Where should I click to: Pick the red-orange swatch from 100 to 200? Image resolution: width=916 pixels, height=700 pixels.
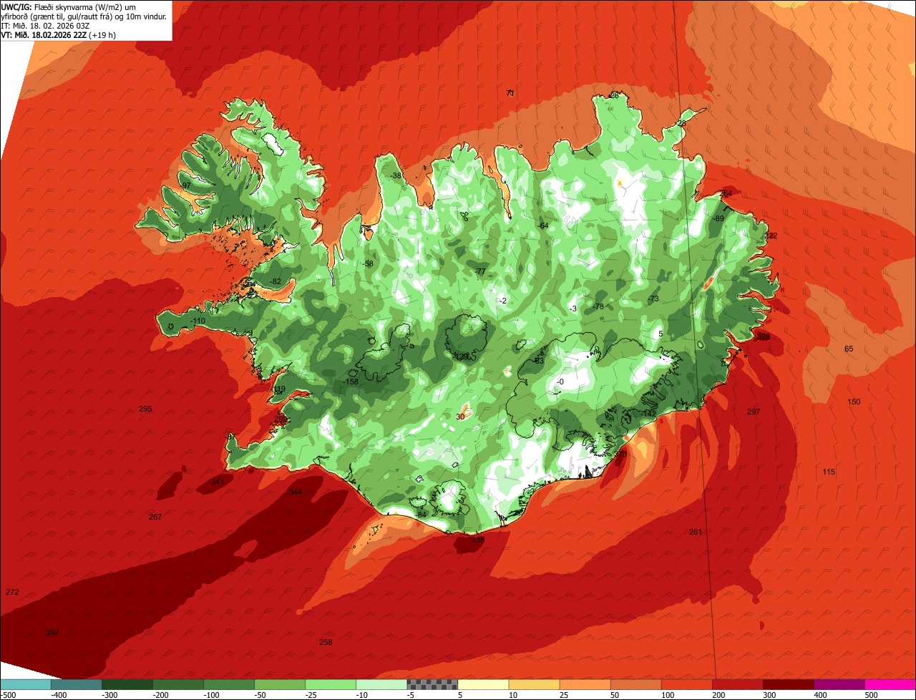click(x=686, y=684)
